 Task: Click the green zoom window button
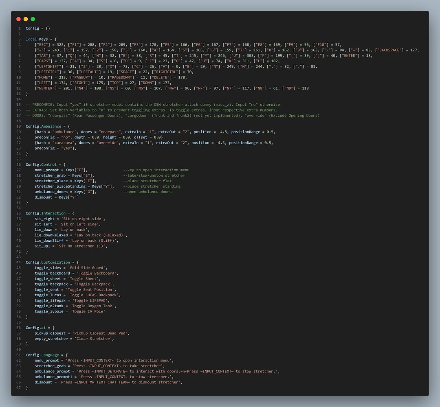point(32,19)
